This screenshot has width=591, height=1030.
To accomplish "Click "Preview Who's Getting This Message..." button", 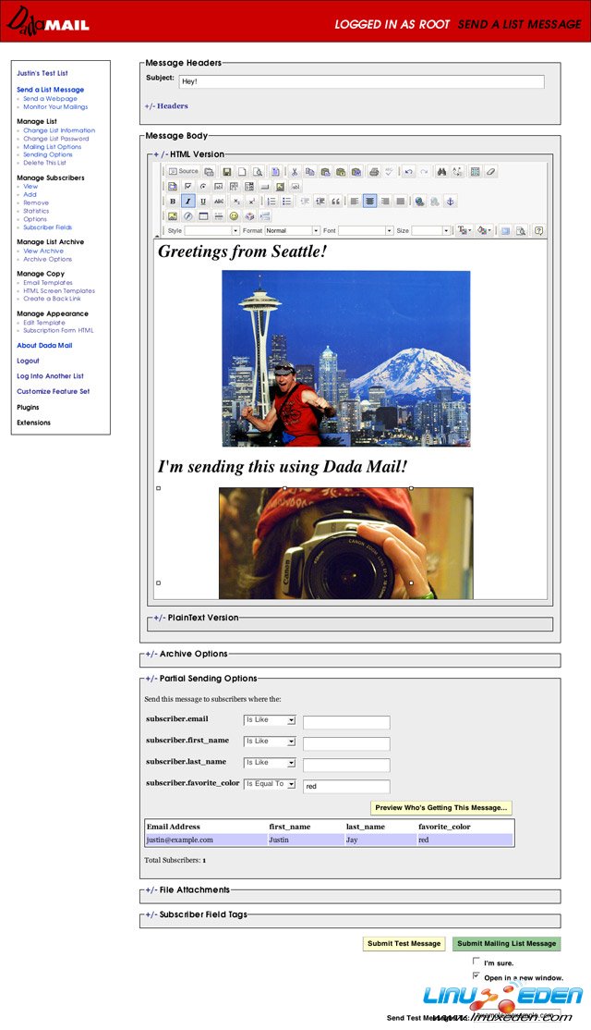I will (440, 808).
